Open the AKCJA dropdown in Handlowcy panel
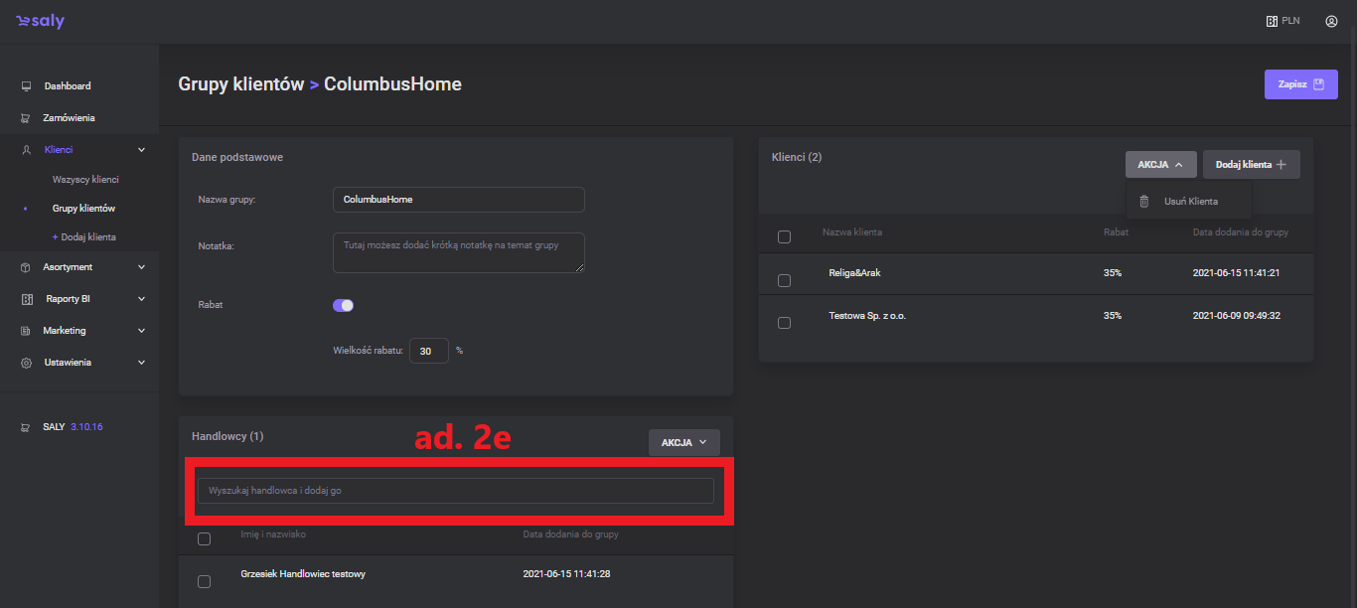The image size is (1357, 608). tap(683, 443)
